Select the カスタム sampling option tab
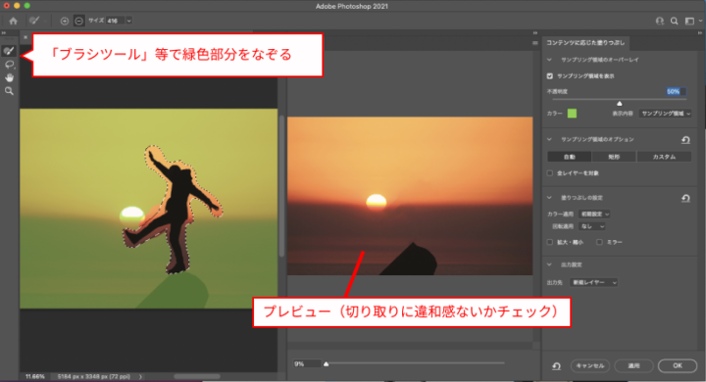The width and height of the screenshot is (706, 382). (664, 157)
